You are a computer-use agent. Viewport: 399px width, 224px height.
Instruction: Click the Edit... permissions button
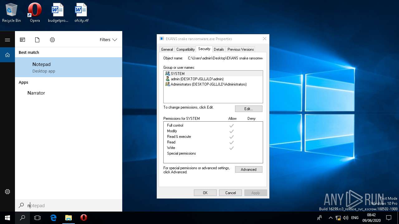pos(248,109)
